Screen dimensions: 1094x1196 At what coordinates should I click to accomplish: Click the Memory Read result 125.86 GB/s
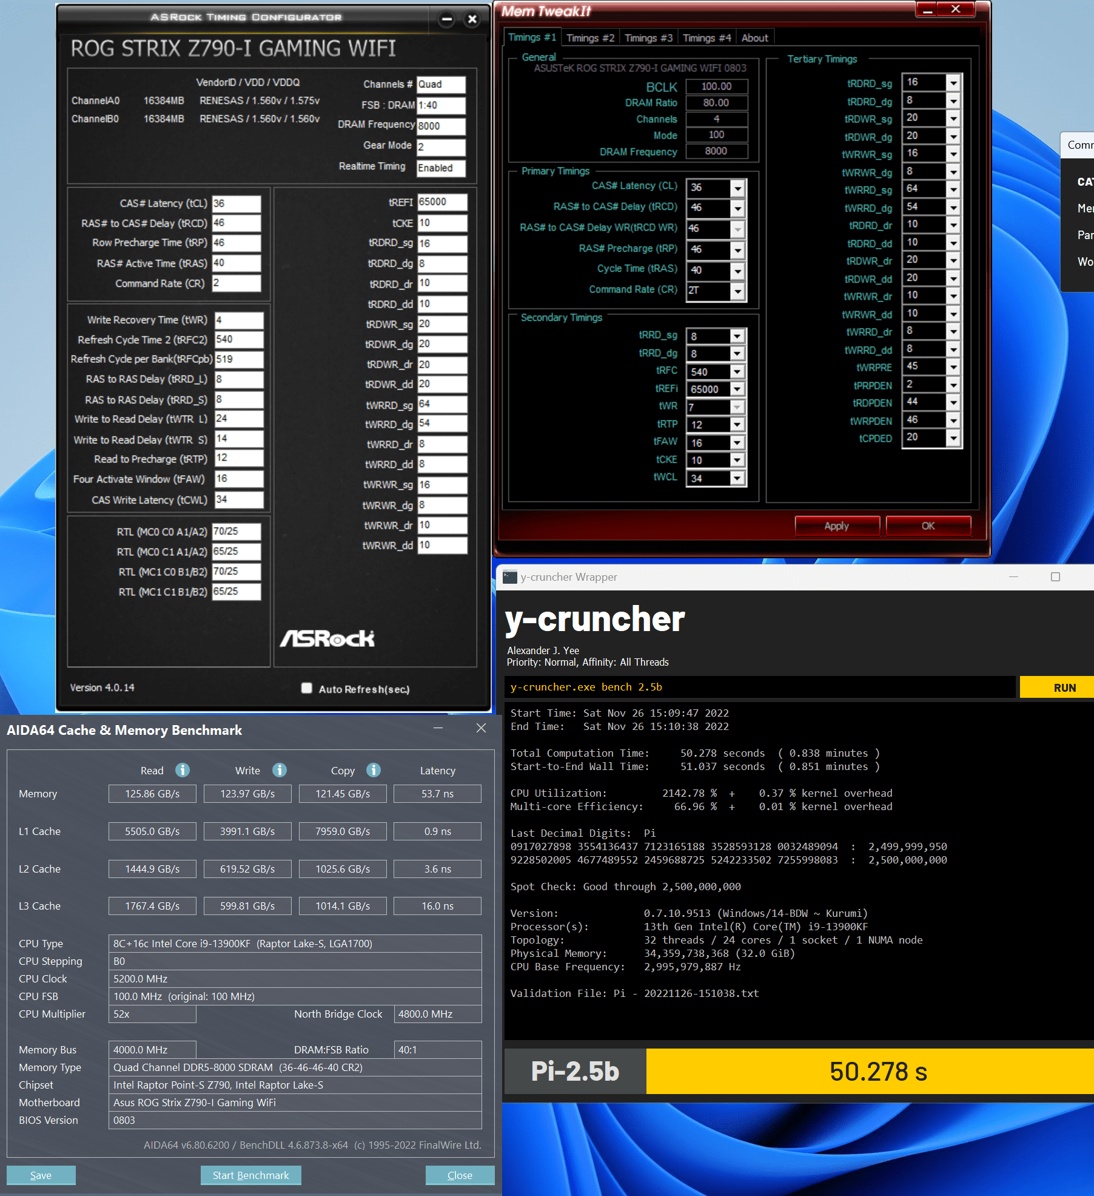(152, 794)
